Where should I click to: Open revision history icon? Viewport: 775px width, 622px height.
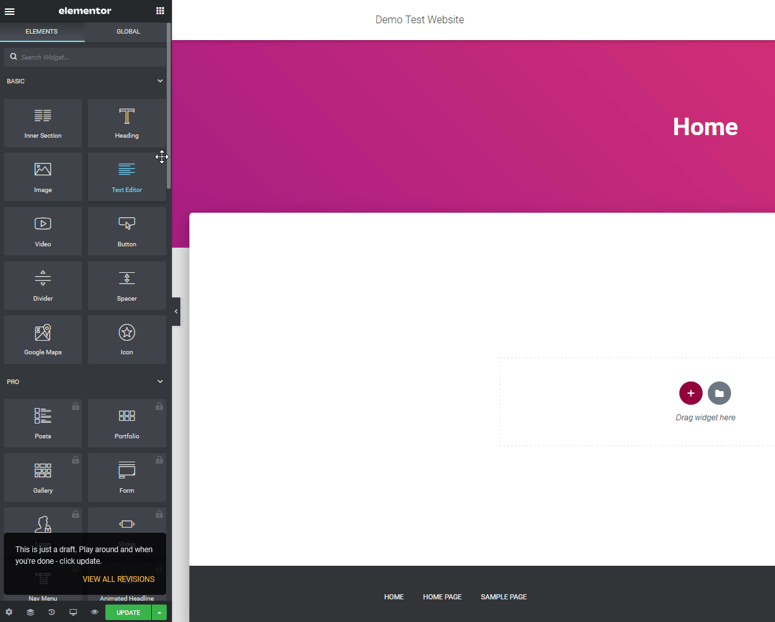(52, 612)
